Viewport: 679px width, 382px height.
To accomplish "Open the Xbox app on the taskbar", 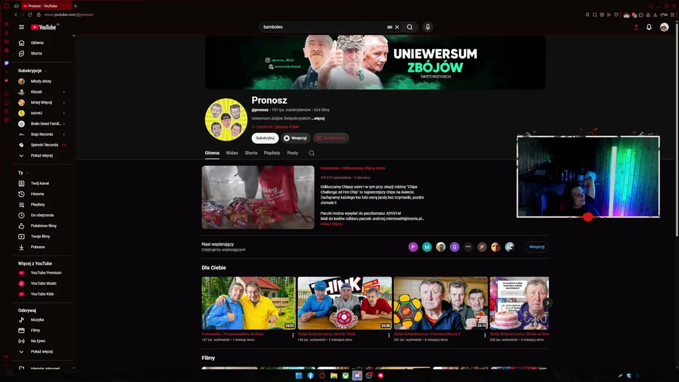I will [345, 376].
